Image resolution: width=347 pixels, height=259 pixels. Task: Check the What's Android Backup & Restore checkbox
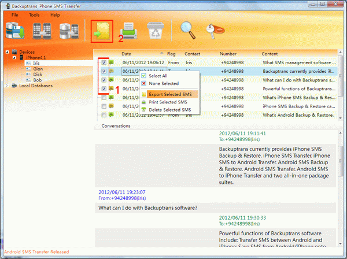[x=104, y=115]
